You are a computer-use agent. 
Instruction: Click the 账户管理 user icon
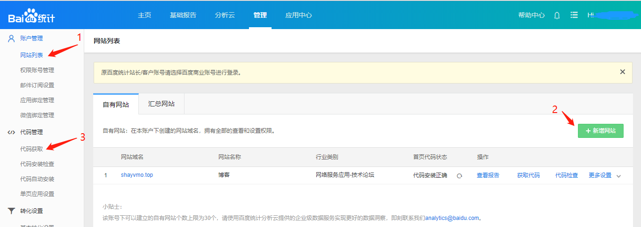point(11,38)
